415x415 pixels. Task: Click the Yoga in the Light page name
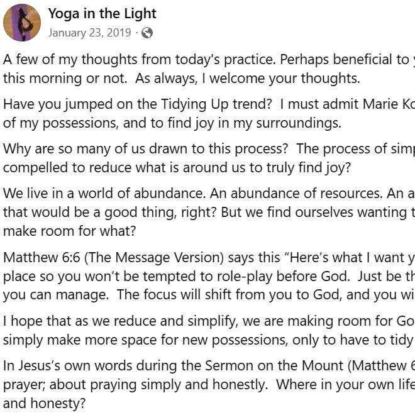click(x=102, y=14)
